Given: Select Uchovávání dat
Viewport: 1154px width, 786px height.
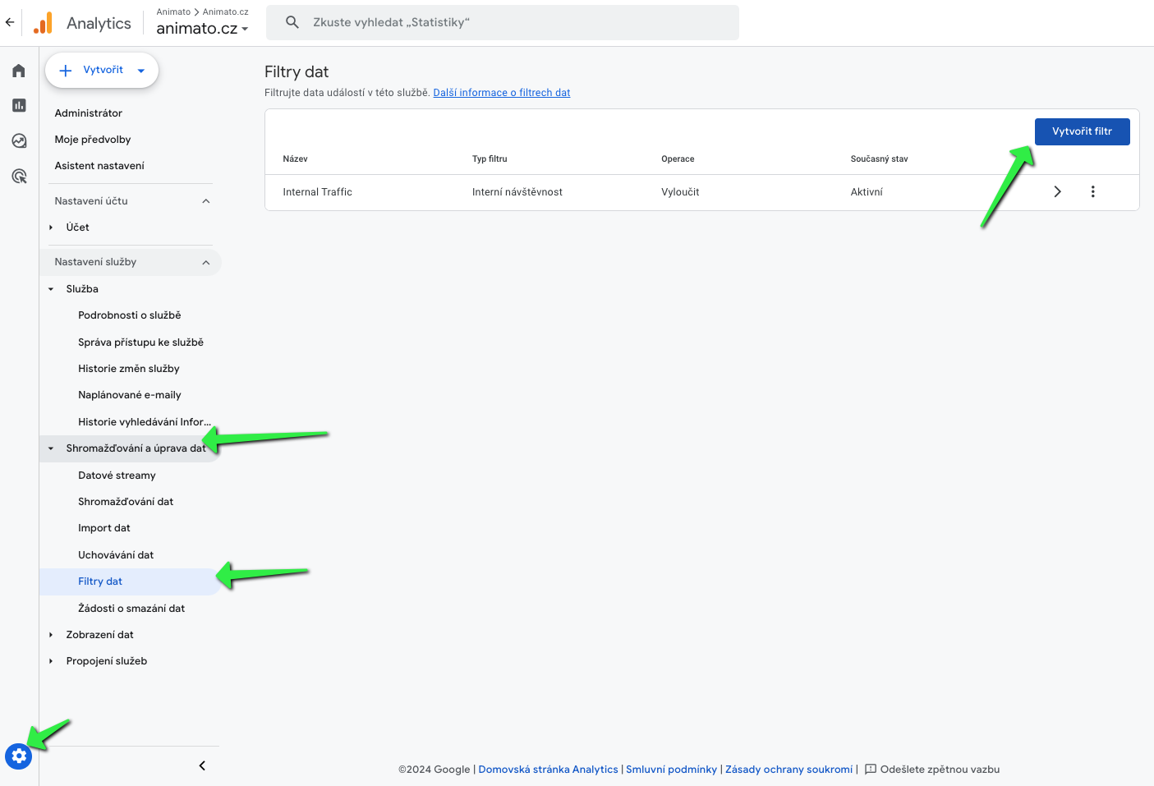Looking at the screenshot, I should [x=116, y=555].
